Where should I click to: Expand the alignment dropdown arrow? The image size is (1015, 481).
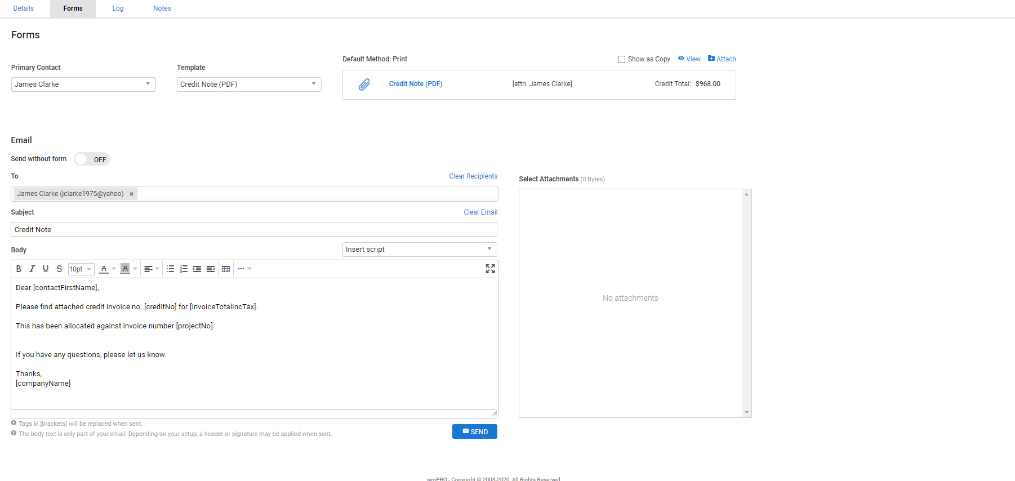157,269
